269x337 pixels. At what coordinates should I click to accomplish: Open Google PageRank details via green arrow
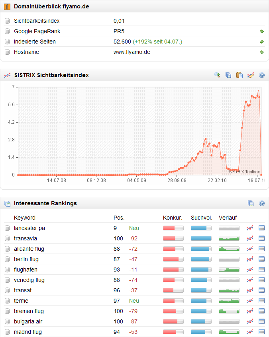click(262, 31)
